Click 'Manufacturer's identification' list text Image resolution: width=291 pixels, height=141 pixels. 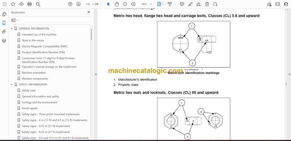pyautogui.click(x=138, y=79)
